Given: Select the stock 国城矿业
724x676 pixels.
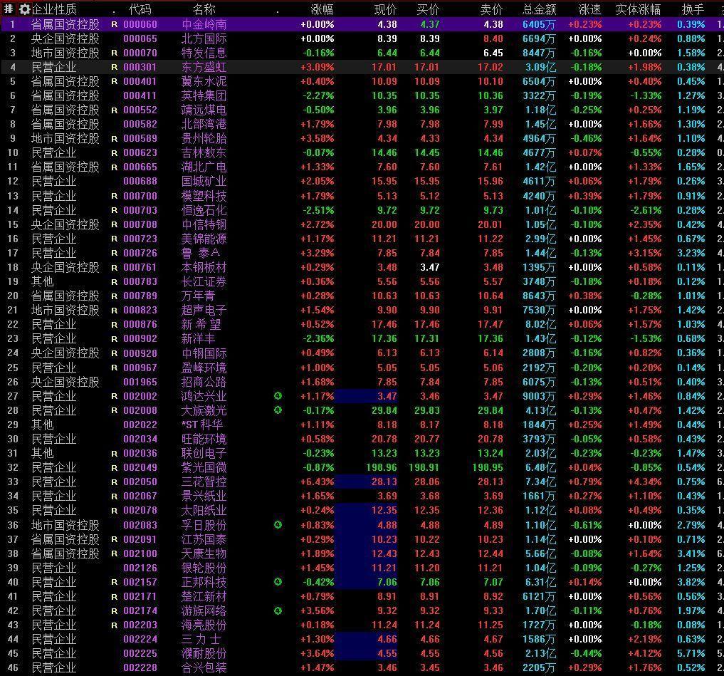Looking at the screenshot, I should [x=204, y=182].
